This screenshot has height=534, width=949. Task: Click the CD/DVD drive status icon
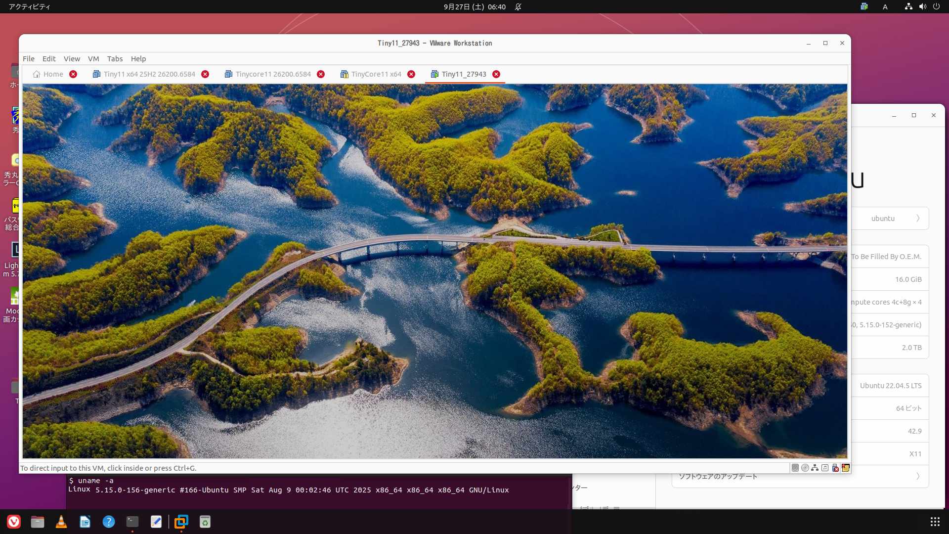click(805, 468)
